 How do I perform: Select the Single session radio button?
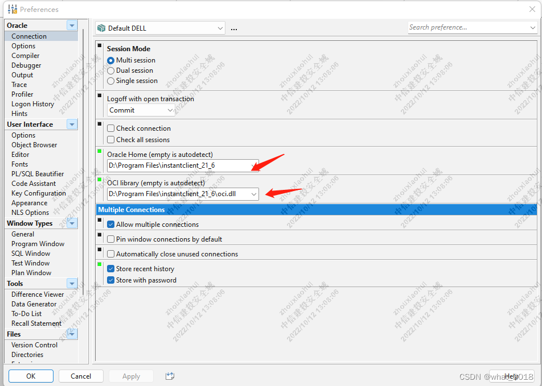click(110, 81)
